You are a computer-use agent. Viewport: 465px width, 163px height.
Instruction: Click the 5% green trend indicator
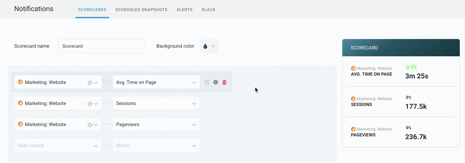click(x=411, y=67)
